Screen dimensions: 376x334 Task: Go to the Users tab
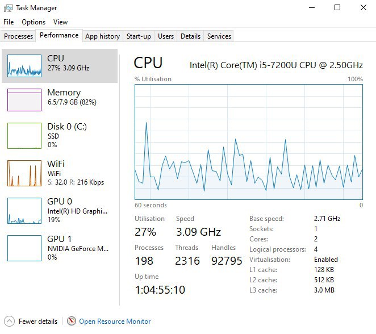[x=166, y=36]
